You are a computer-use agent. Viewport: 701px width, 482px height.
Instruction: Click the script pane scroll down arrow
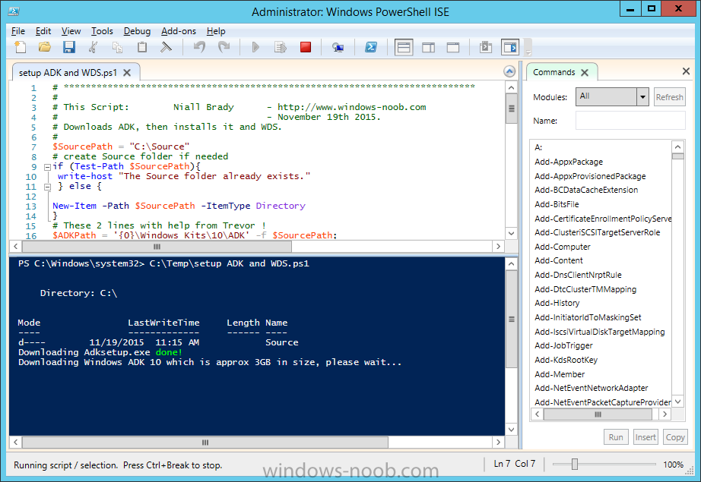(x=511, y=233)
